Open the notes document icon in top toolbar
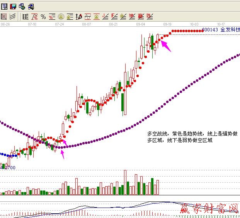The width and height of the screenshot is (240, 218). (4, 6)
